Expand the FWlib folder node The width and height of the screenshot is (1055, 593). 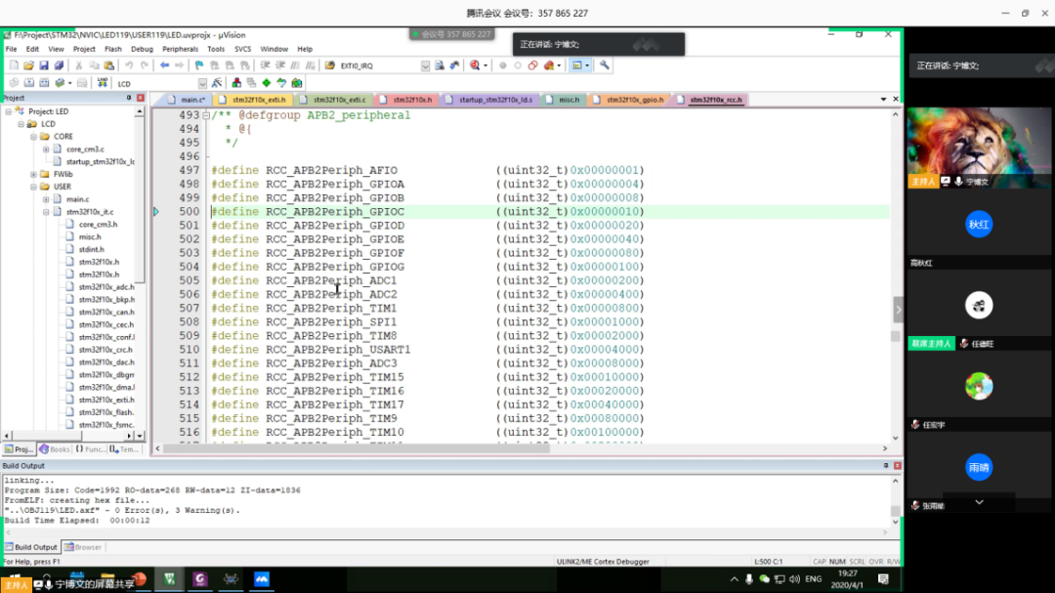point(33,174)
